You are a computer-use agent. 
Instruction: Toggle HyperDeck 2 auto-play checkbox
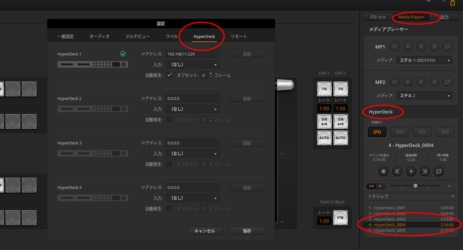coord(169,119)
